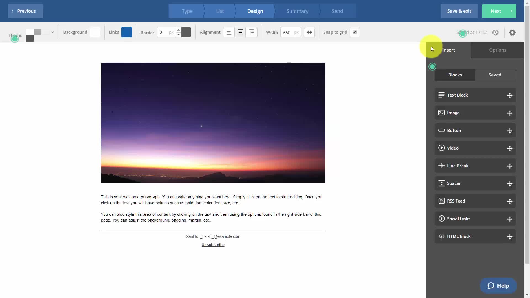Click the Social Links Facebook icon
The width and height of the screenshot is (530, 298).
(441, 219)
